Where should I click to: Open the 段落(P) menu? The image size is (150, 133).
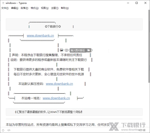pos(24,8)
